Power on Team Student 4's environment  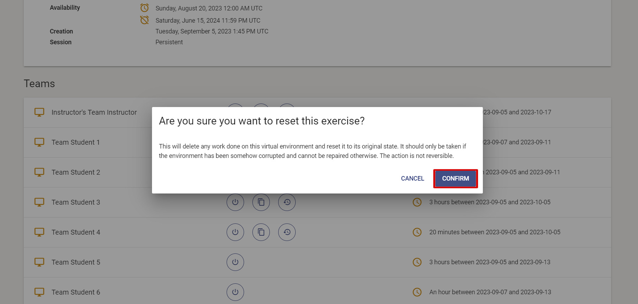[x=235, y=232]
